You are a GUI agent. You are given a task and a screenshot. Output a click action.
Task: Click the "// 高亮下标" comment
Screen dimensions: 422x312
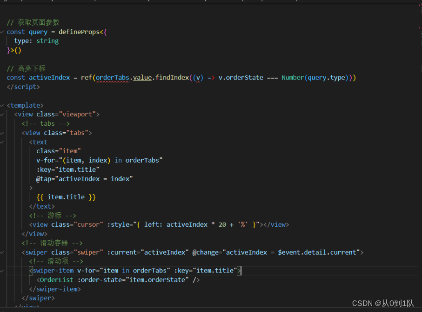26,68
